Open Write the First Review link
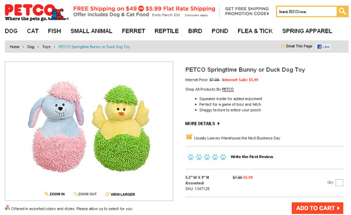 click(x=252, y=157)
